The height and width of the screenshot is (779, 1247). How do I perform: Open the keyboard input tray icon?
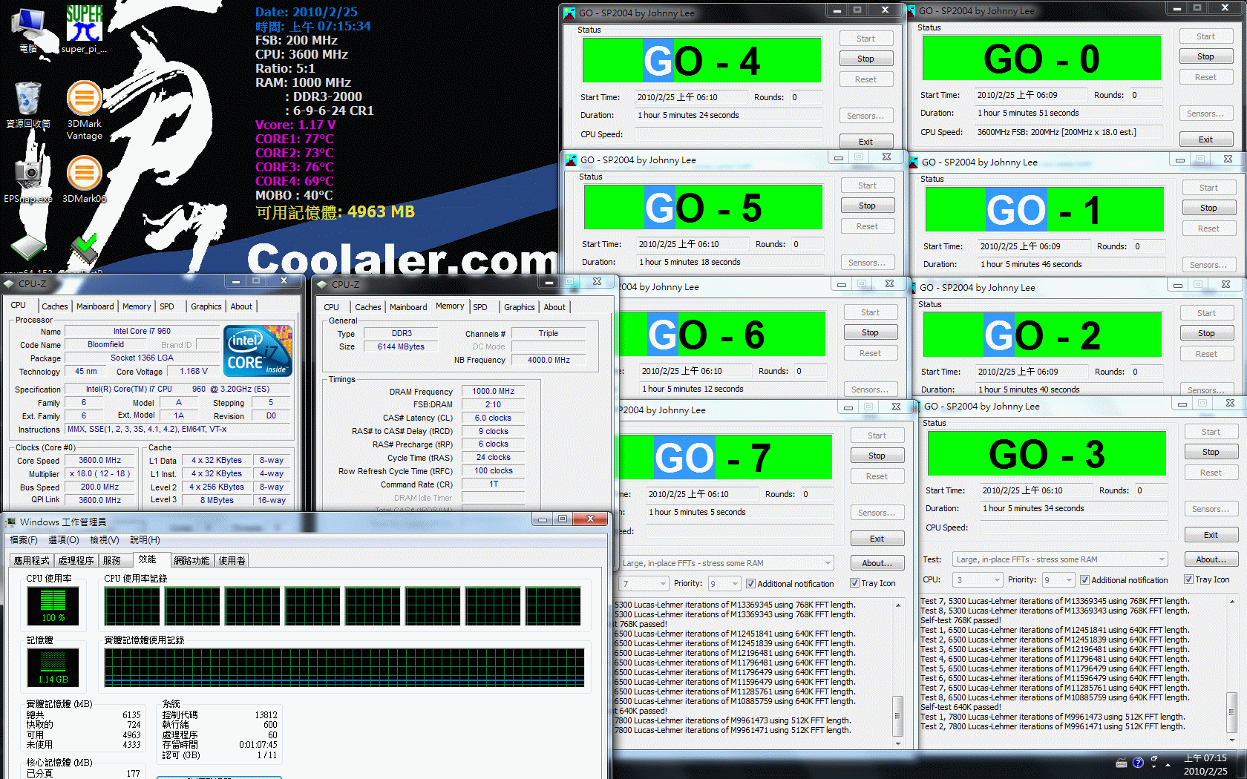[1122, 763]
